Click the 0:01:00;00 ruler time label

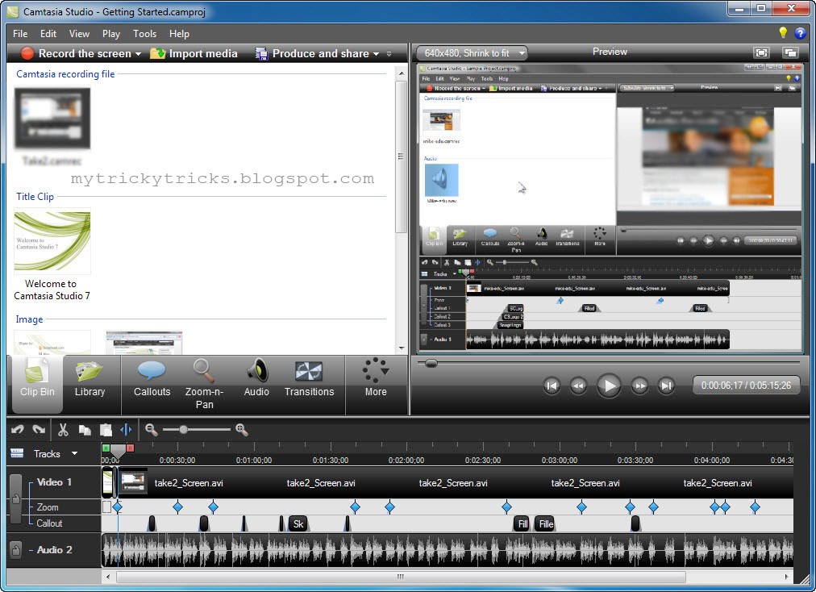[x=254, y=461]
